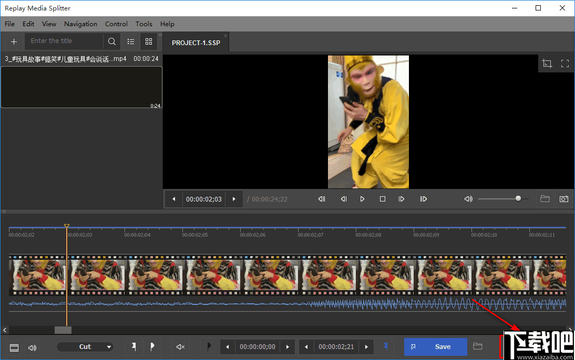Screen dimensions: 575x360
Task: Decrease segment start time 00:00:00;00
Action: tap(228, 347)
